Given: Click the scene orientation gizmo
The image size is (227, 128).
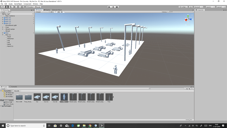Looking at the screenshot, I should click(188, 19).
